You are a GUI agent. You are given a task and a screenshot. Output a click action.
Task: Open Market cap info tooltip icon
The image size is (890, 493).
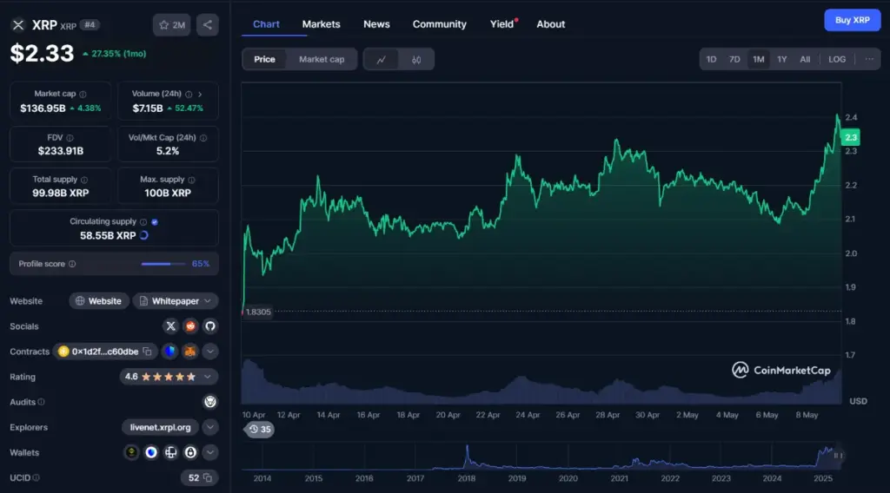pyautogui.click(x=83, y=94)
